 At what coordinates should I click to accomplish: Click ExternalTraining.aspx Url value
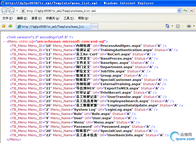[x=120, y=84]
